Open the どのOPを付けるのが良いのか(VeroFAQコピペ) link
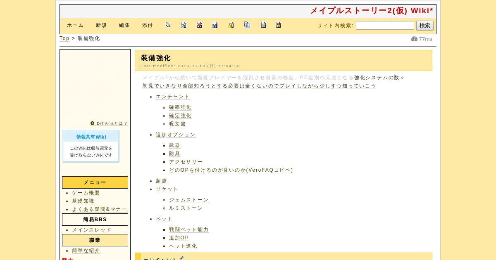Screen dimensions: 496x260 click(231, 170)
